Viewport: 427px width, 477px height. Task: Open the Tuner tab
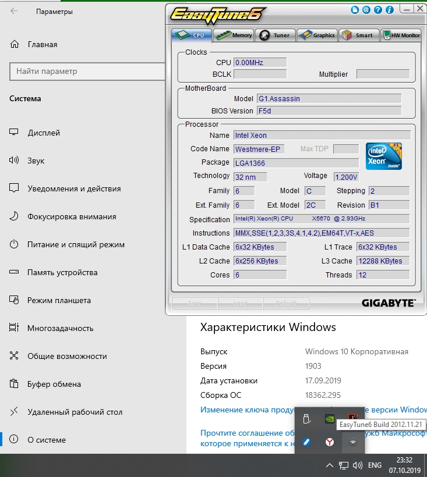[x=276, y=35]
